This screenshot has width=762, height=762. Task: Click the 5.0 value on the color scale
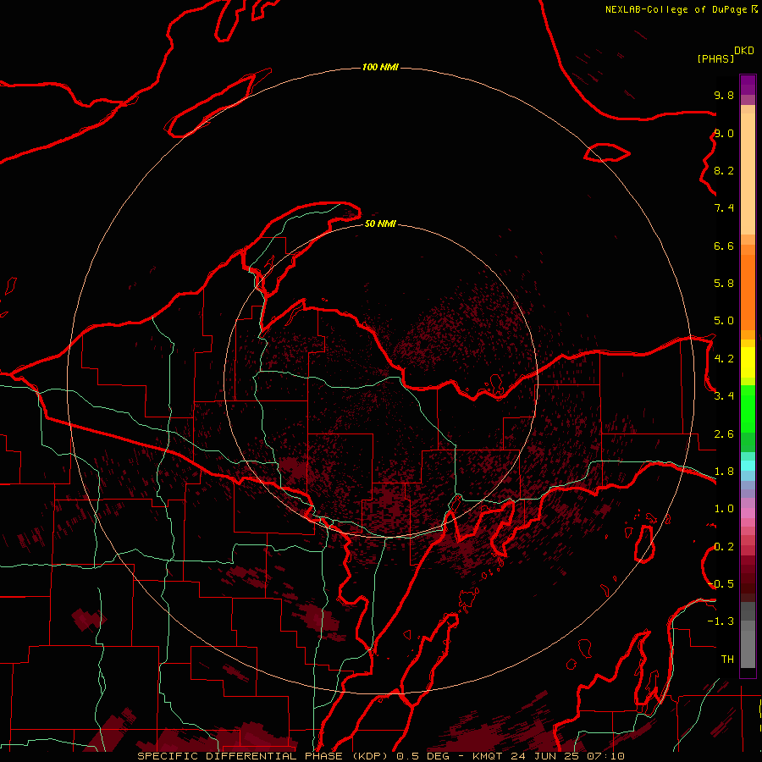point(724,321)
